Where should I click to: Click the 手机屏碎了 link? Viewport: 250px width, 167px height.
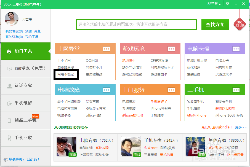click(x=159, y=102)
